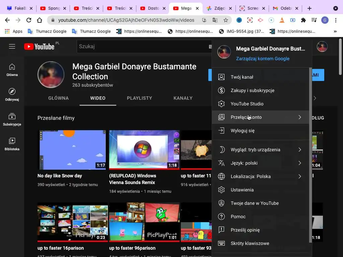The height and width of the screenshot is (257, 343).
Task: Expand Wygląd: tryb urządzenia submenu
Action: click(x=260, y=150)
